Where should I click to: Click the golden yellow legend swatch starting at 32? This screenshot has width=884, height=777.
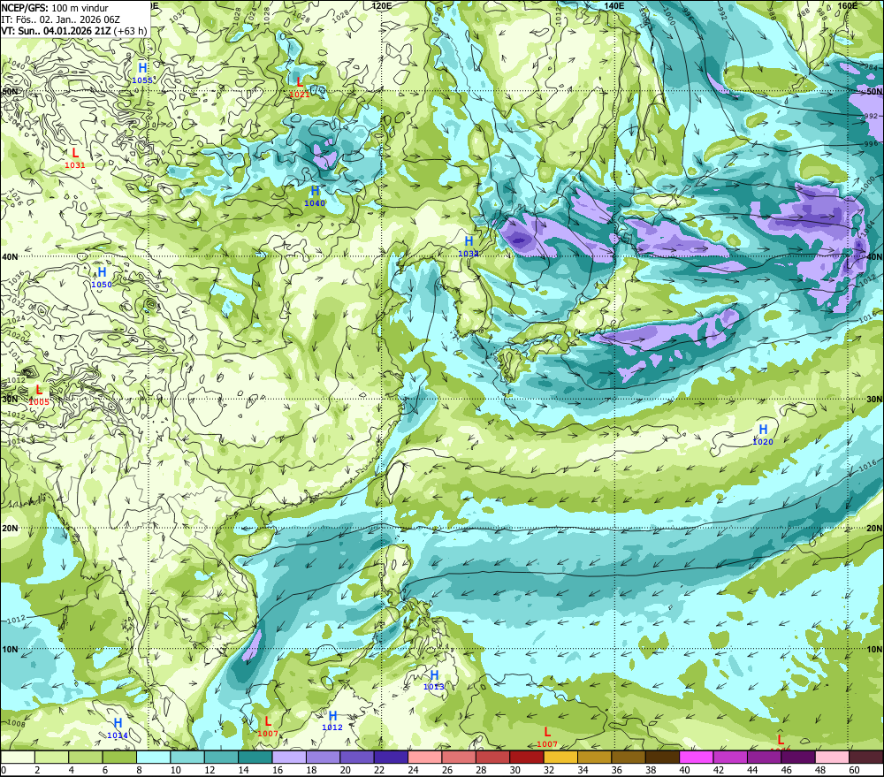coord(560,757)
